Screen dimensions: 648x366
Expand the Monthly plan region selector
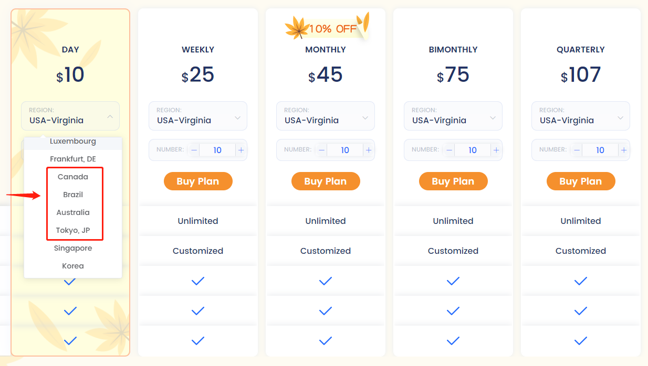[326, 116]
